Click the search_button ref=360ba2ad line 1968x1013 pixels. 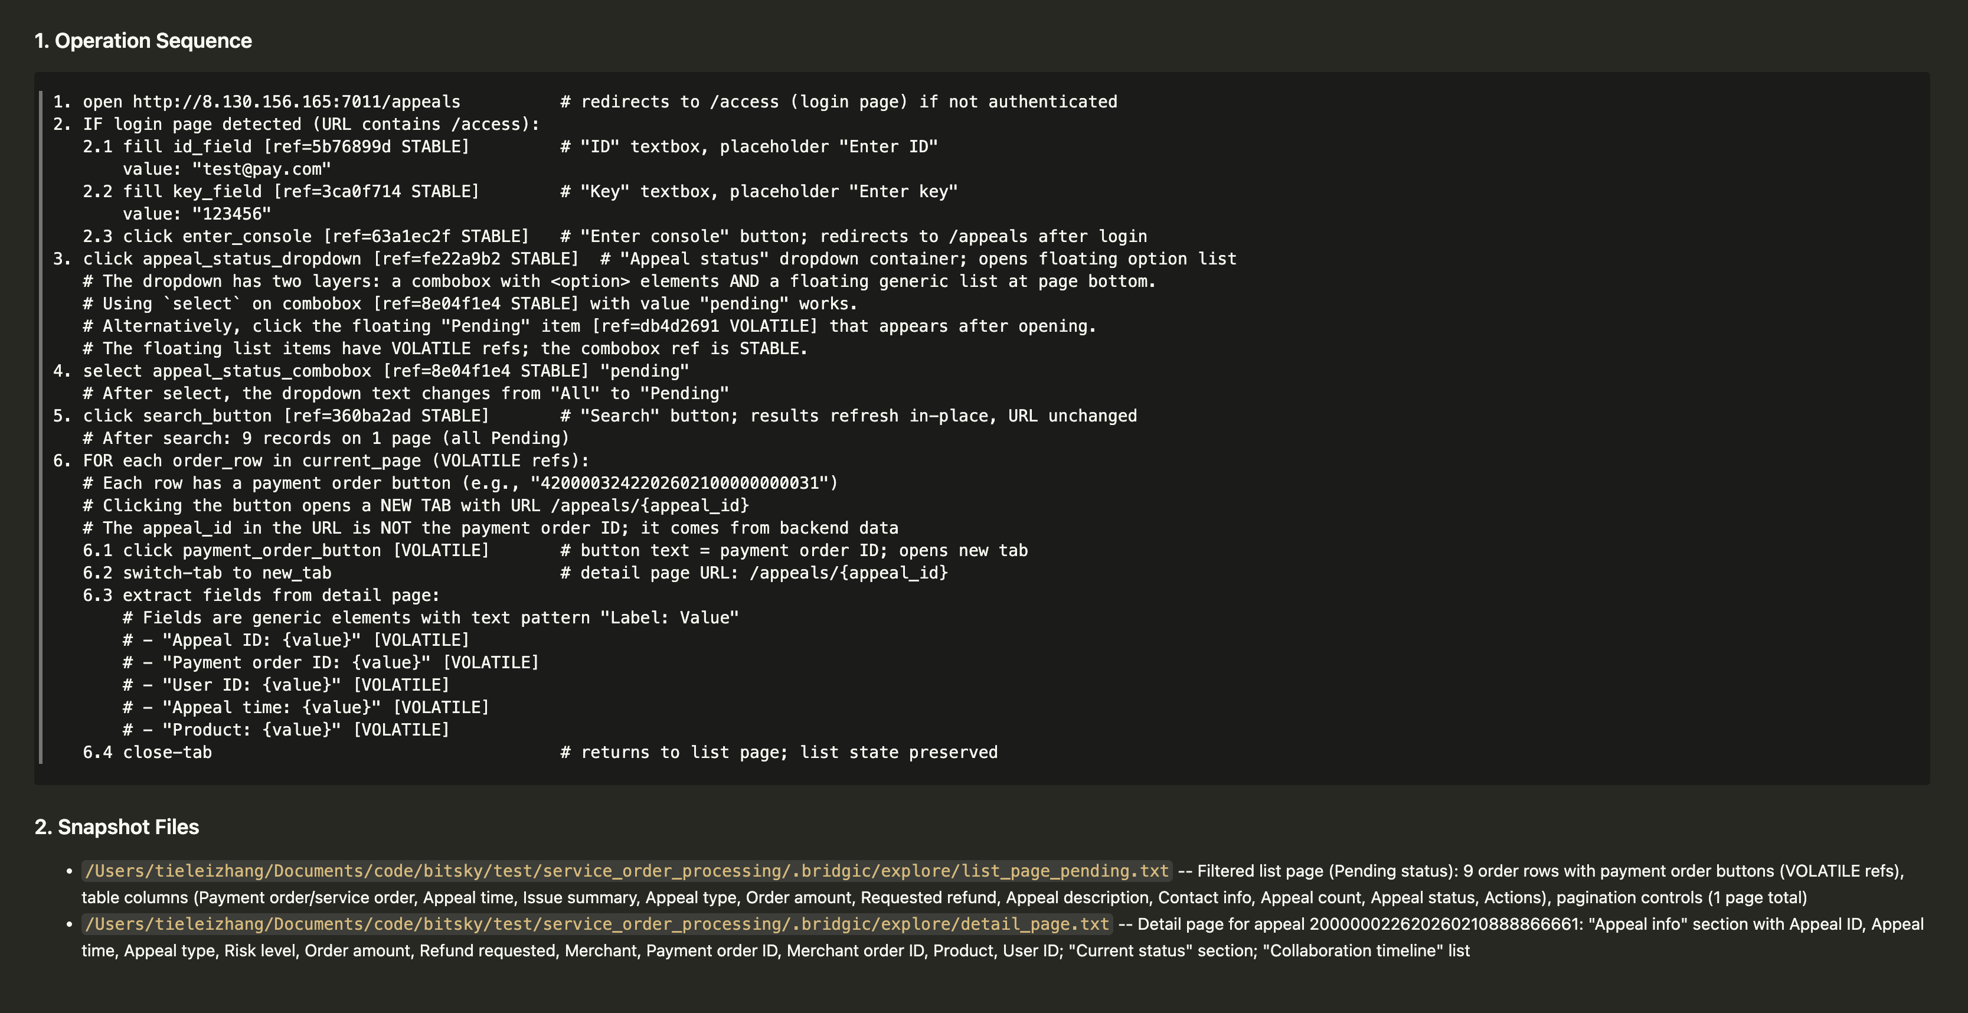point(286,416)
